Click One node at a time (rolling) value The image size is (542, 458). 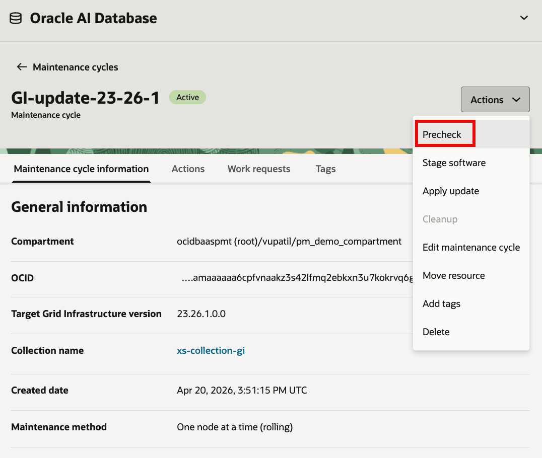pos(235,427)
